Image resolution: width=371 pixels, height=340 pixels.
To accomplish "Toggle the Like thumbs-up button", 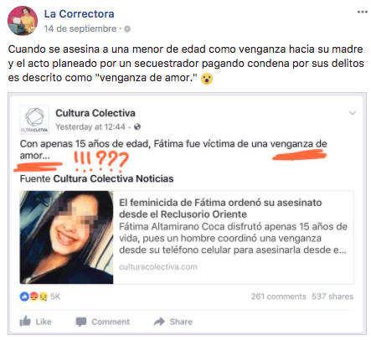I will click(35, 322).
